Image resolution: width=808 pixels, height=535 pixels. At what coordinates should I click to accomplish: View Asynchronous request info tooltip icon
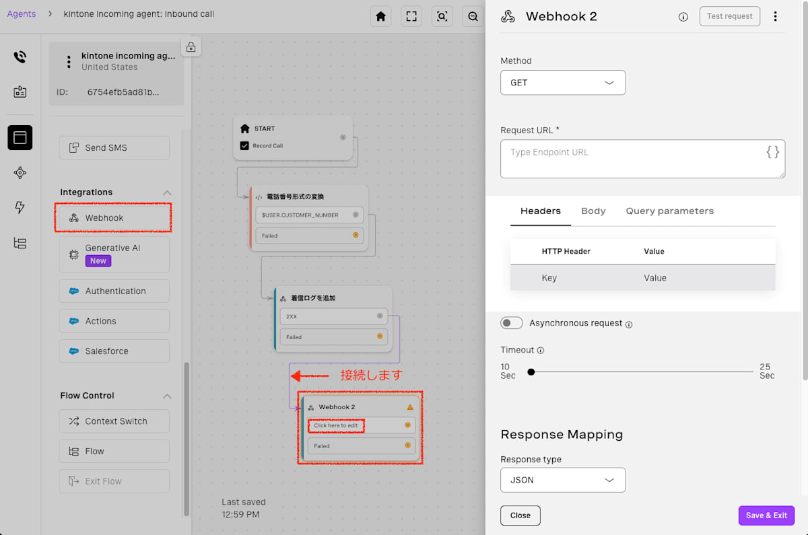[629, 324]
